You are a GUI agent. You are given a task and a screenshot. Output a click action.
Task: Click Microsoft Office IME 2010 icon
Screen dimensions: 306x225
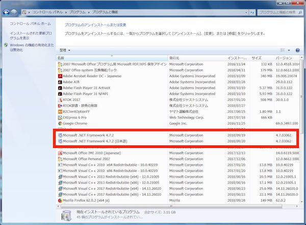point(60,153)
